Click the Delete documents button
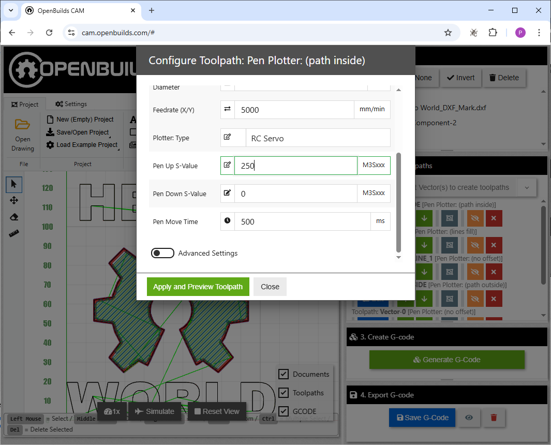 [x=504, y=78]
